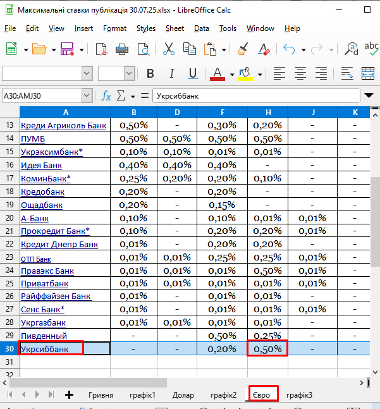
Task: Toggle bold formatting
Action: (x=150, y=73)
